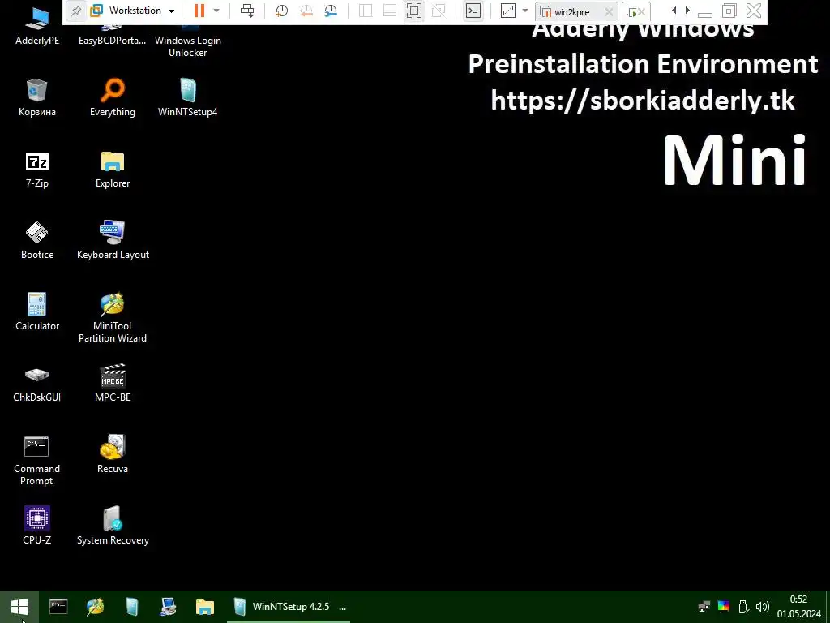
Task: Click the stretch guest display button
Action: coord(507,11)
